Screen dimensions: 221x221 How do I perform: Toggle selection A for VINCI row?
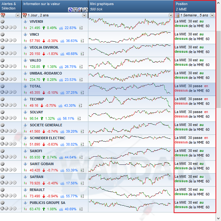[2, 40]
